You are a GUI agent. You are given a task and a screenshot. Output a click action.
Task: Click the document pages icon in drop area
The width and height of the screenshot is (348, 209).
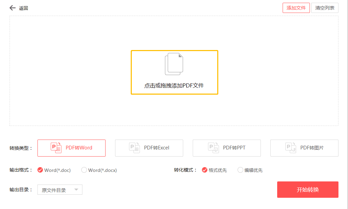(x=174, y=64)
